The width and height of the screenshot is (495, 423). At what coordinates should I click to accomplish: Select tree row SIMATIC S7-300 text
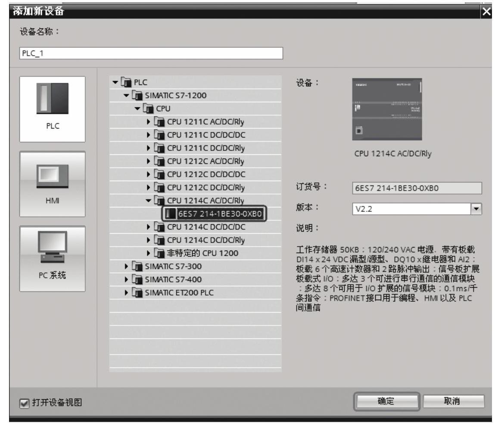click(173, 266)
